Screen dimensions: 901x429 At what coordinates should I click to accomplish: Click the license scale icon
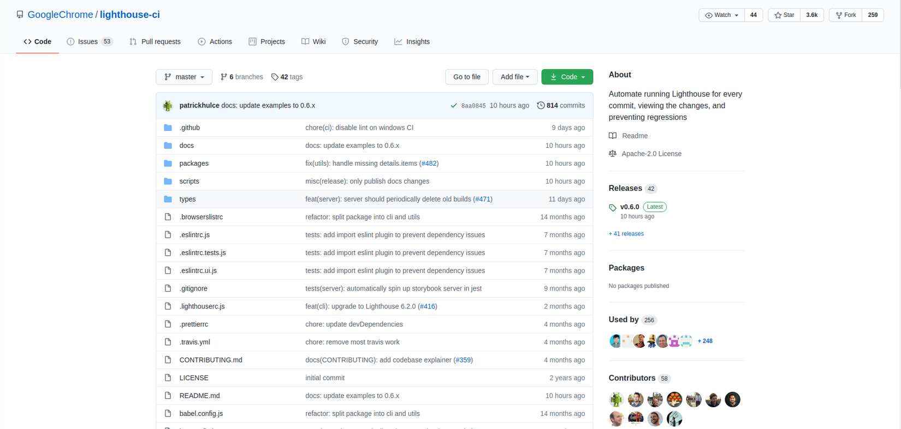[613, 154]
